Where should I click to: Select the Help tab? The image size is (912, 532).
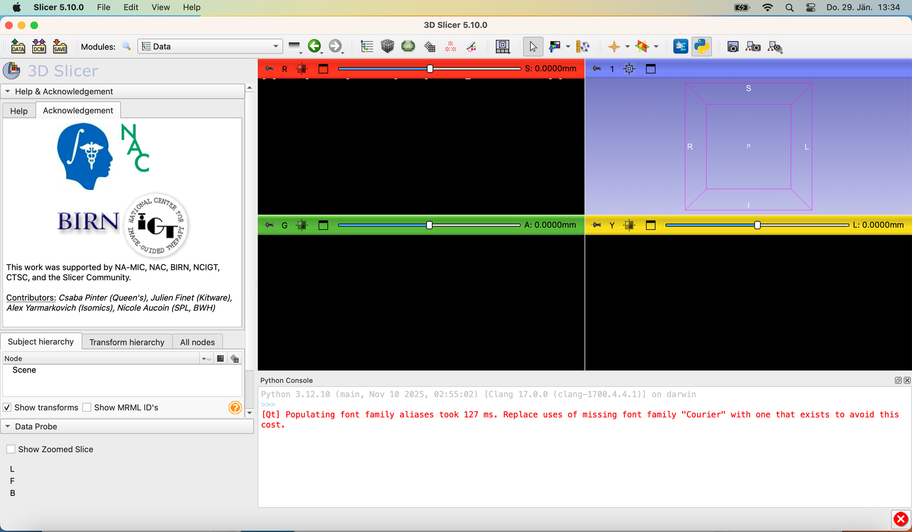point(19,111)
